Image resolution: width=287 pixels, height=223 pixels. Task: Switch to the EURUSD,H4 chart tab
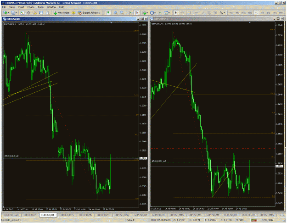coord(30,215)
